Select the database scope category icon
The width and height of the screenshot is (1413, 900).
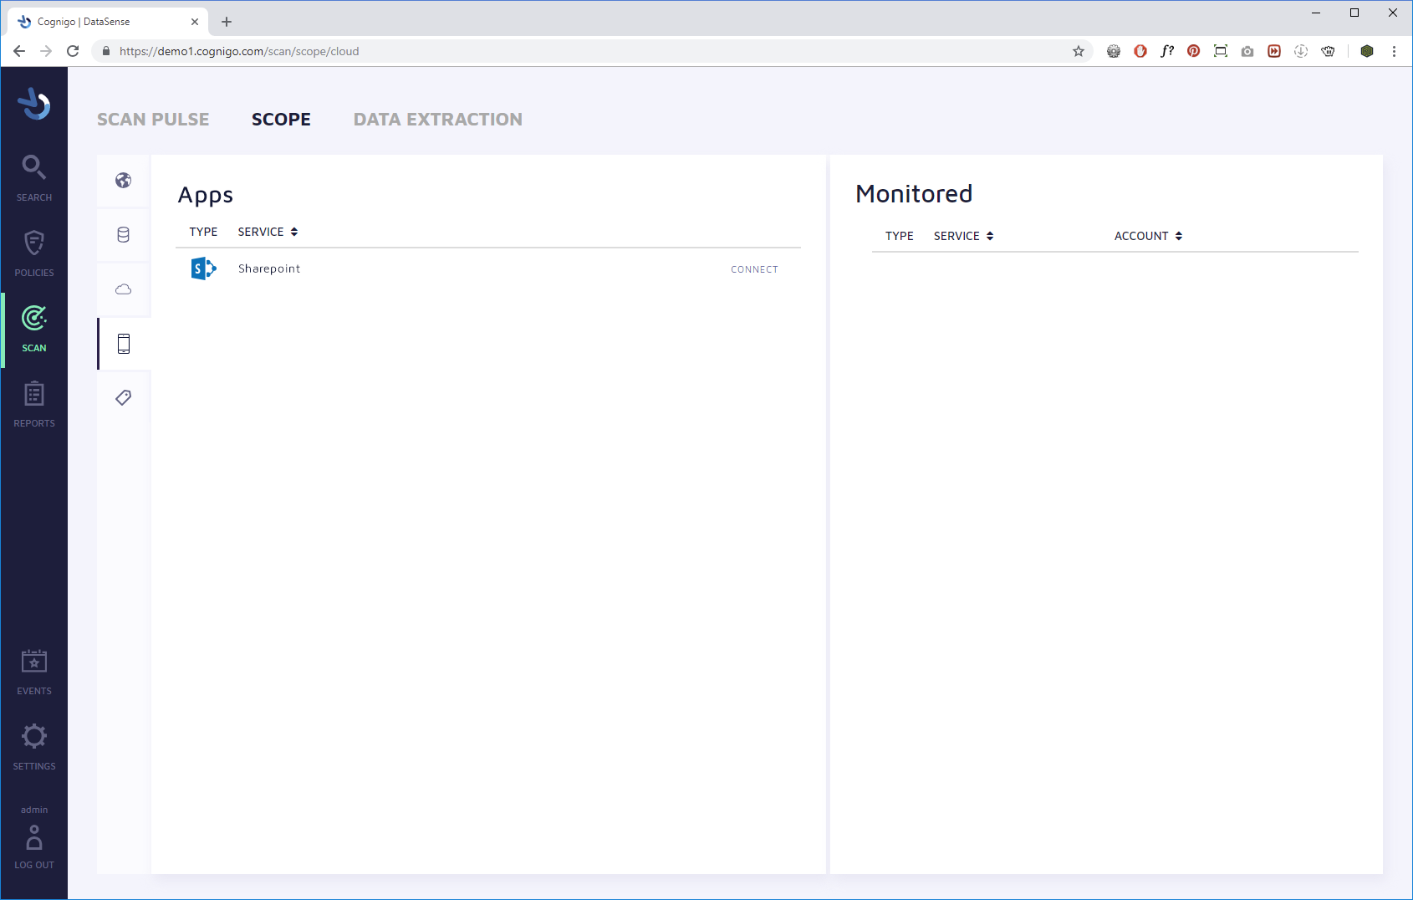point(124,235)
